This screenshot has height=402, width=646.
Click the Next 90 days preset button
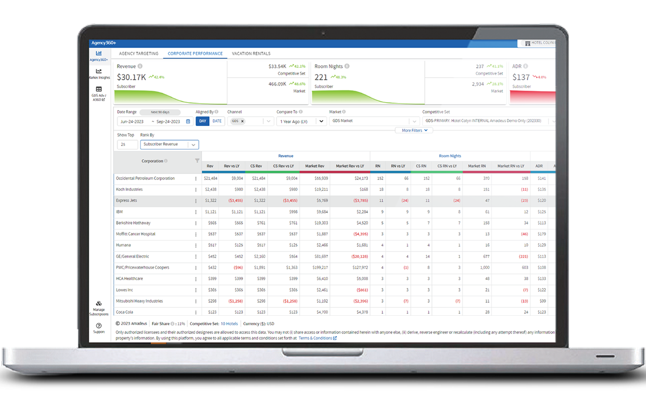160,112
